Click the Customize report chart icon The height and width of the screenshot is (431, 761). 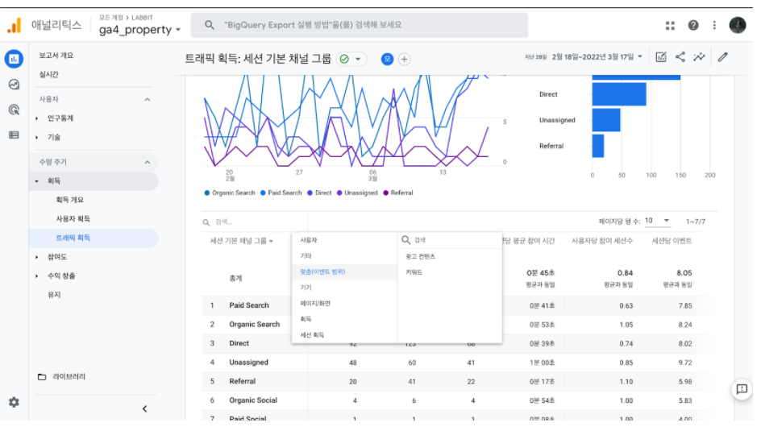(x=661, y=57)
